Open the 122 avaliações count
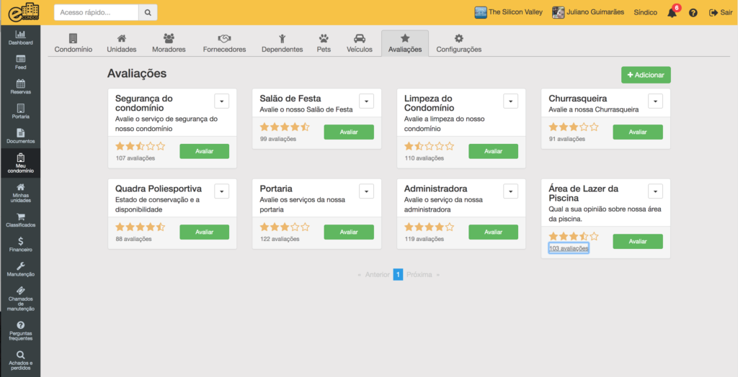 click(x=280, y=240)
